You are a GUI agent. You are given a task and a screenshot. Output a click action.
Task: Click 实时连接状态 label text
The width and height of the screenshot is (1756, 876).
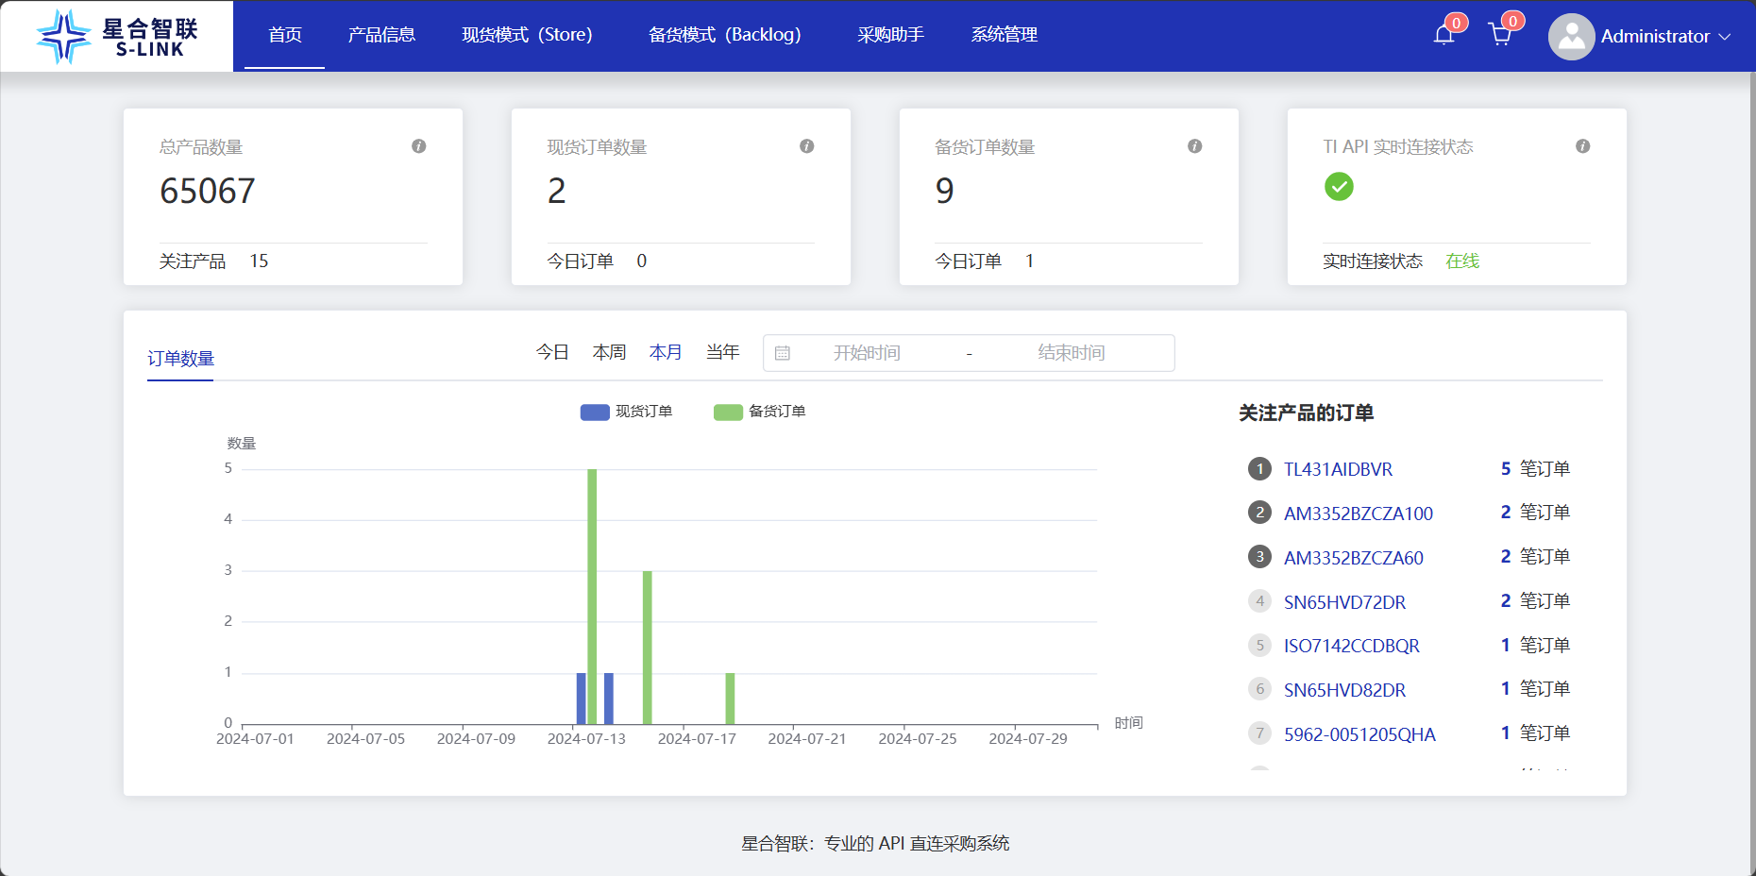coord(1373,261)
